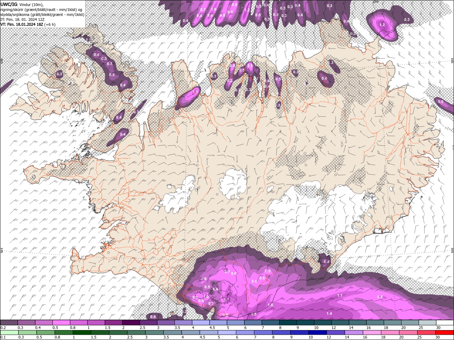
Task: Click the bright pink 0.5 swatch in upper legend row
Action: (61, 323)
